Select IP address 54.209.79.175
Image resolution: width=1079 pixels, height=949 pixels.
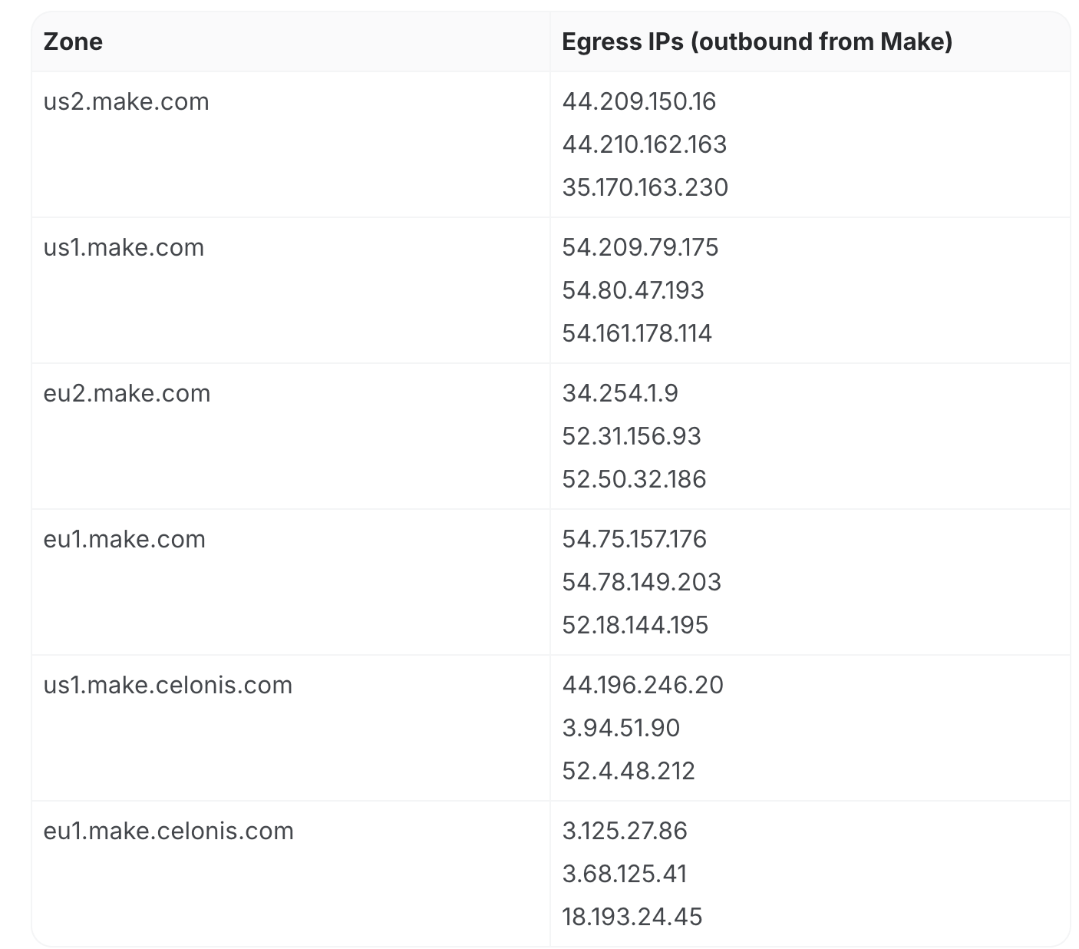click(x=640, y=247)
